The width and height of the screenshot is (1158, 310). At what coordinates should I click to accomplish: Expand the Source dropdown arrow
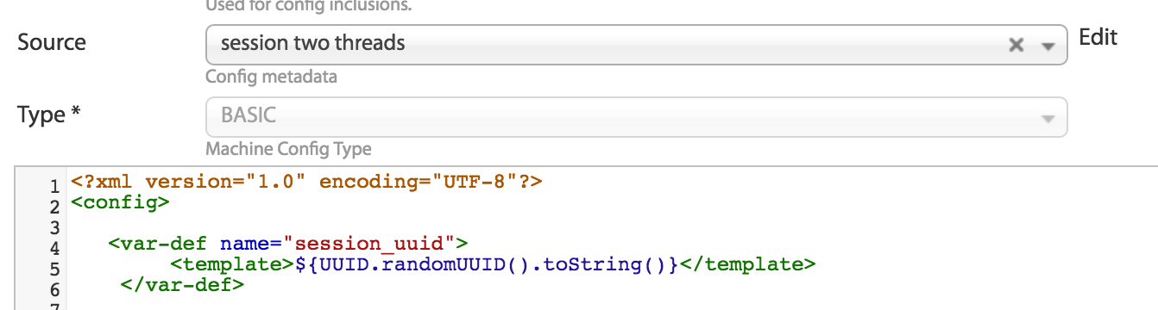coord(1048,46)
